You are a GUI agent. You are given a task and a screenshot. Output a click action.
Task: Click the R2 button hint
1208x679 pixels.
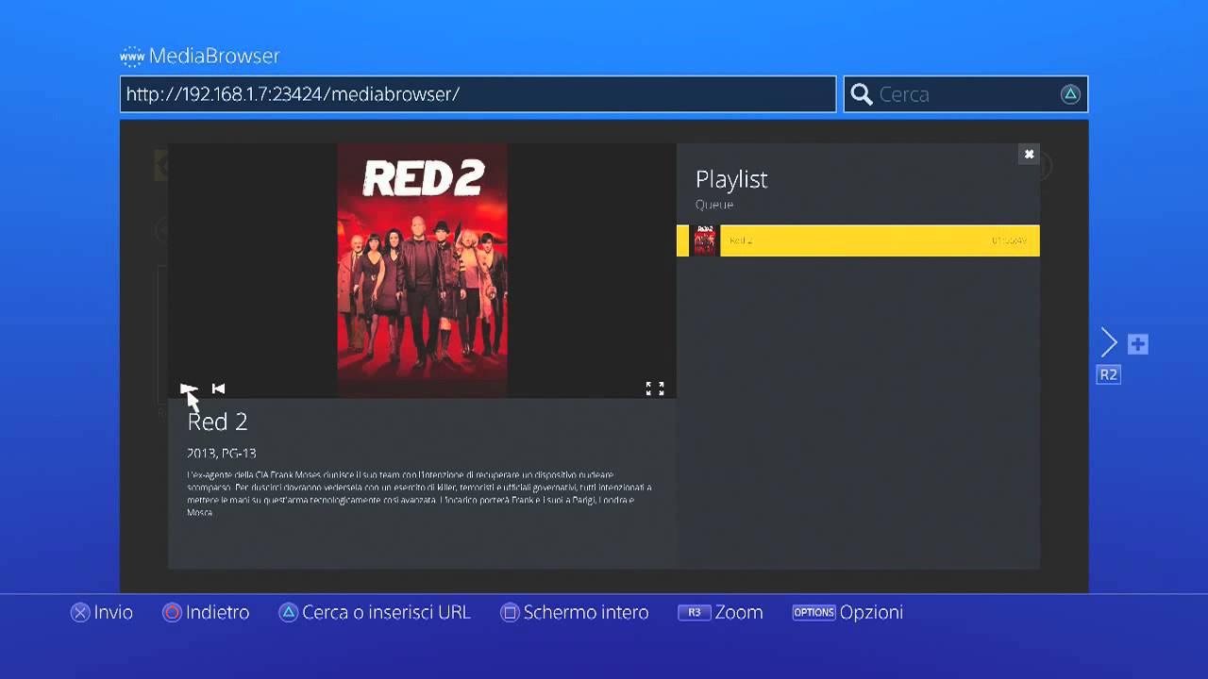1108,374
